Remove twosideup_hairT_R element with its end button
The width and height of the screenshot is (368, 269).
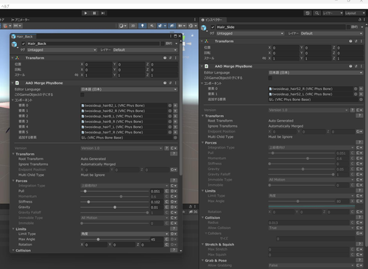[x=175, y=132]
